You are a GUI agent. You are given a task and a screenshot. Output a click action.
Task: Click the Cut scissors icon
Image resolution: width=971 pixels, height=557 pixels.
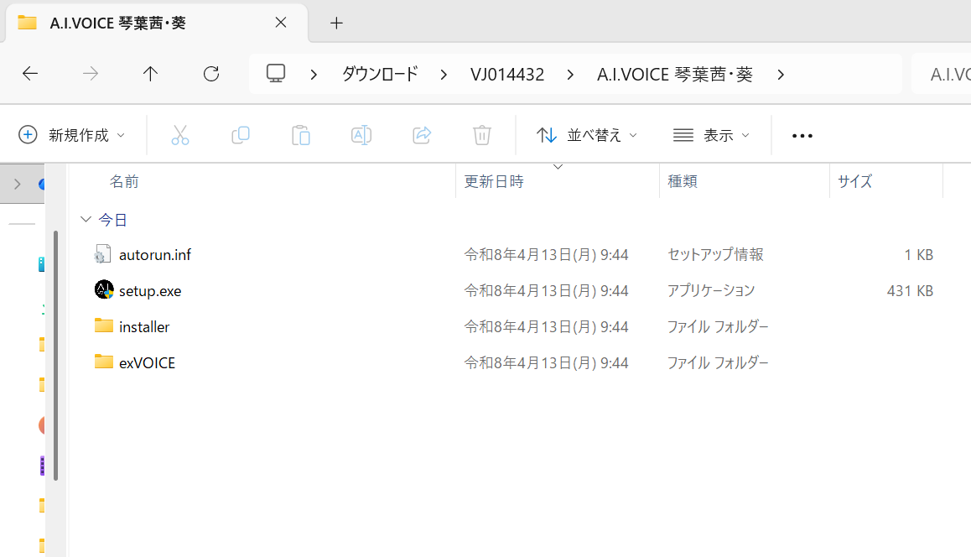pyautogui.click(x=180, y=135)
